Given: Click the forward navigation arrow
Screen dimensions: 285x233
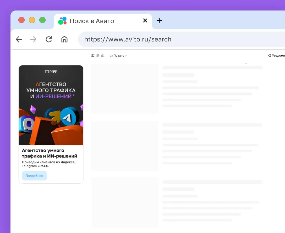Looking at the screenshot, I should [33, 39].
